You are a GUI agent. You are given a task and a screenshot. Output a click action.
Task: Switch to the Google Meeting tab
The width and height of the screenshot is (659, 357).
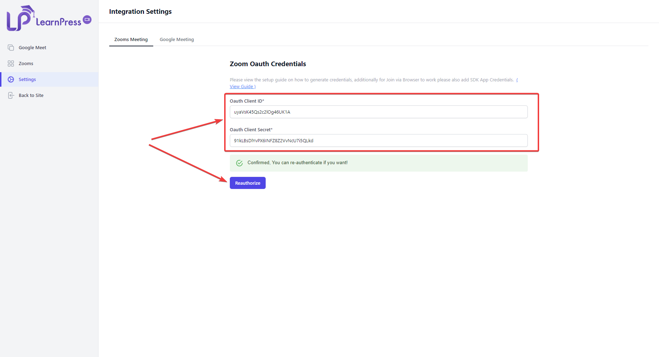(177, 39)
